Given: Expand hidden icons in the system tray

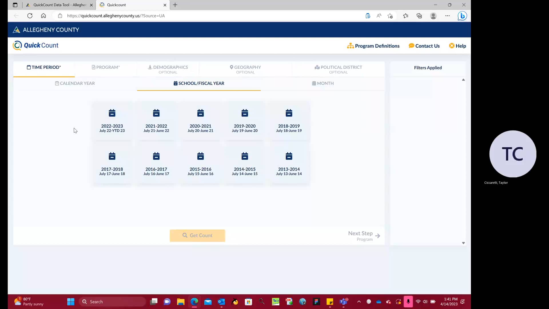Looking at the screenshot, I should point(359,302).
